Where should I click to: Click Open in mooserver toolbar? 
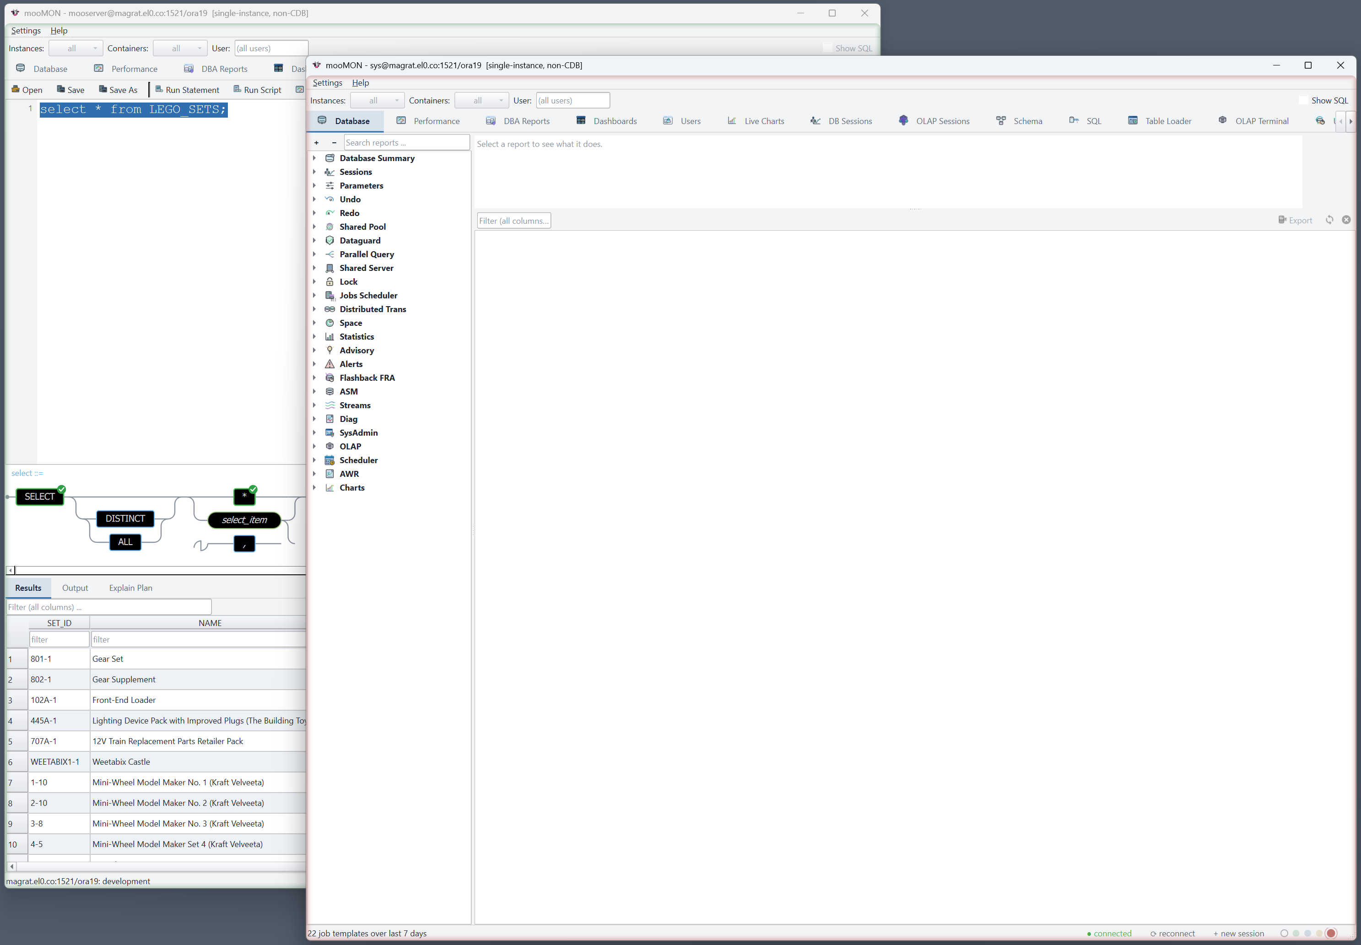pyautogui.click(x=27, y=90)
